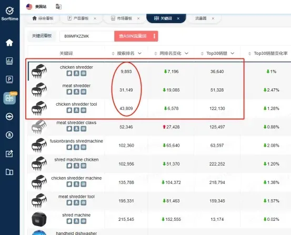Close the 市场看板 tab
This screenshot has height=235, width=291.
[x=138, y=18]
